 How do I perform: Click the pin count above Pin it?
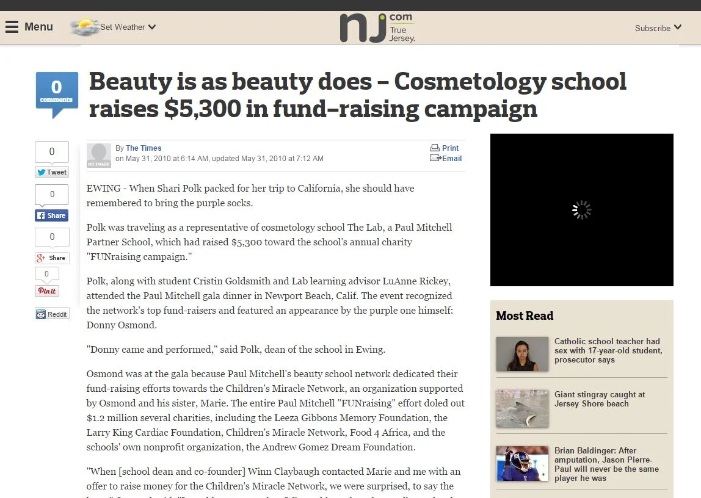[x=47, y=274]
